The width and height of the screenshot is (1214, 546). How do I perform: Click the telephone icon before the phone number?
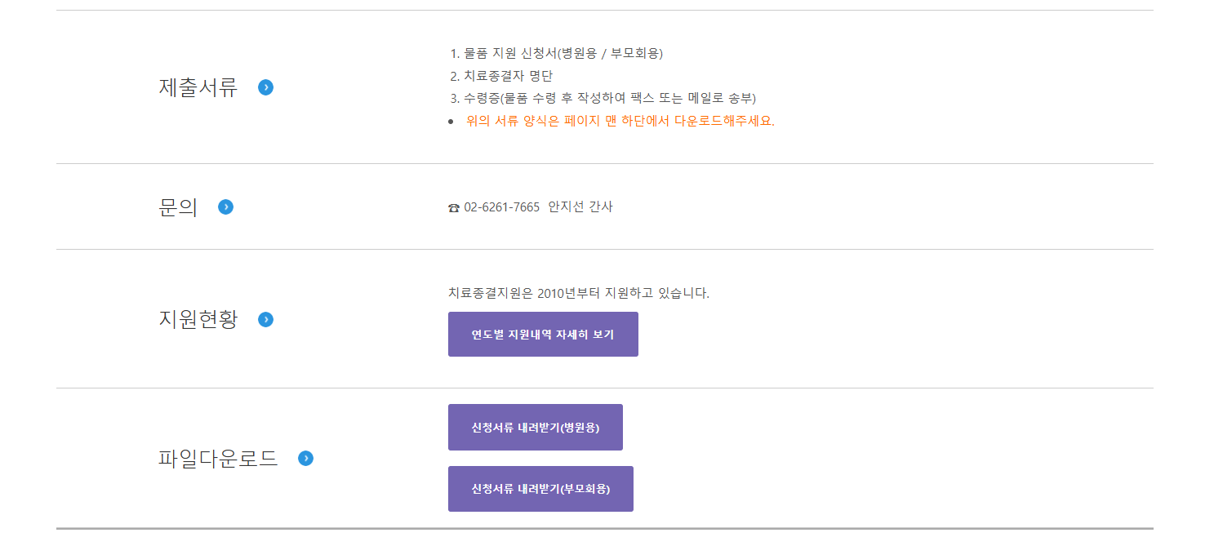[x=454, y=208]
